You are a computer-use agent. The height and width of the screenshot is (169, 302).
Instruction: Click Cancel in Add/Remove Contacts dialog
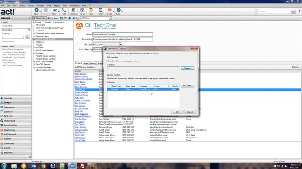[x=190, y=112]
